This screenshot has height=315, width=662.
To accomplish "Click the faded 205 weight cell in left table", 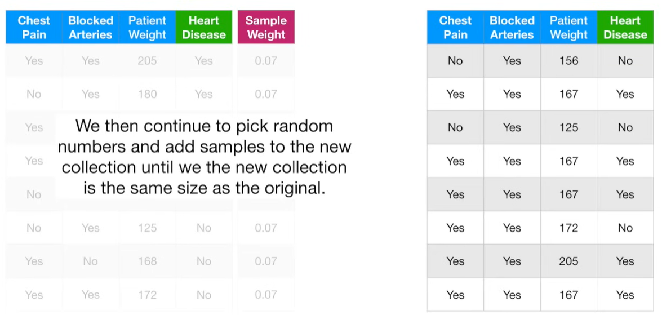I will click(147, 61).
